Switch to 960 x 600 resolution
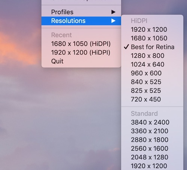The height and width of the screenshot is (170, 187). [152, 73]
